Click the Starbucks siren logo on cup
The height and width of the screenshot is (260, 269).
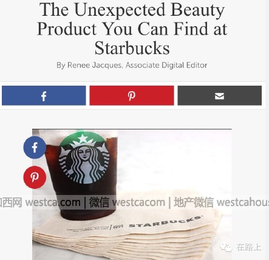point(84,159)
